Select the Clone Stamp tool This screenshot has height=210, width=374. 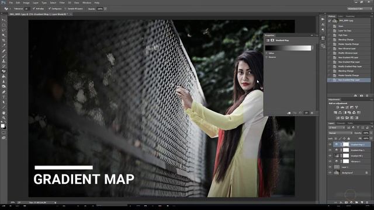point(4,61)
